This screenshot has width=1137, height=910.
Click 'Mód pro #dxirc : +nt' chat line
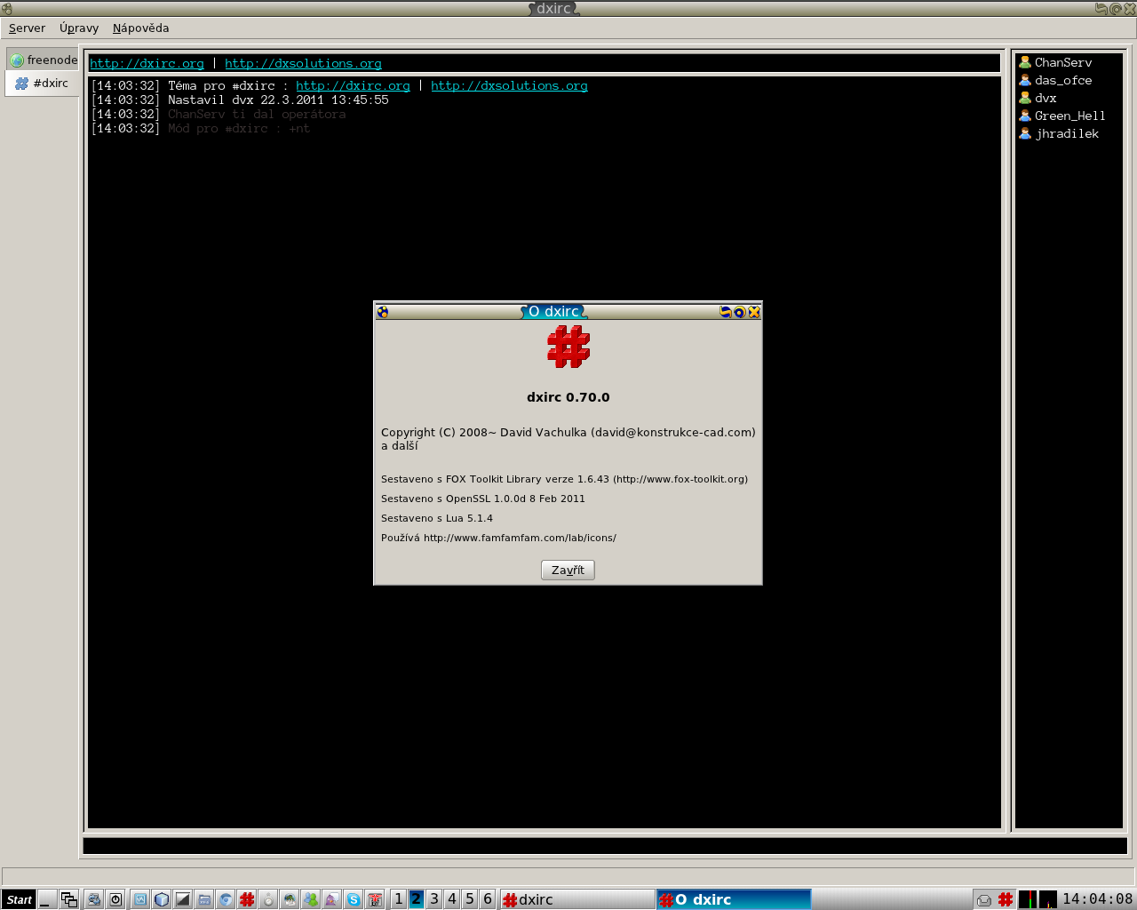click(x=239, y=129)
